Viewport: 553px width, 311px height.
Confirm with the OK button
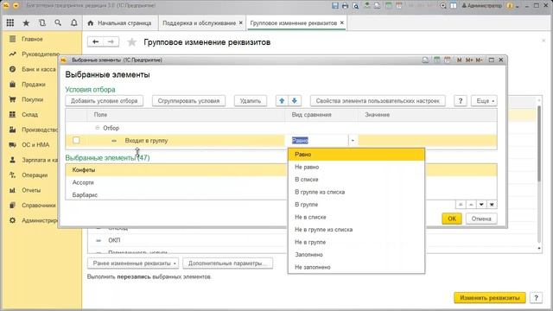(452, 219)
